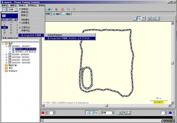Click the greyed graph zoom out icon
The height and width of the screenshot is (123, 177).
(124, 112)
